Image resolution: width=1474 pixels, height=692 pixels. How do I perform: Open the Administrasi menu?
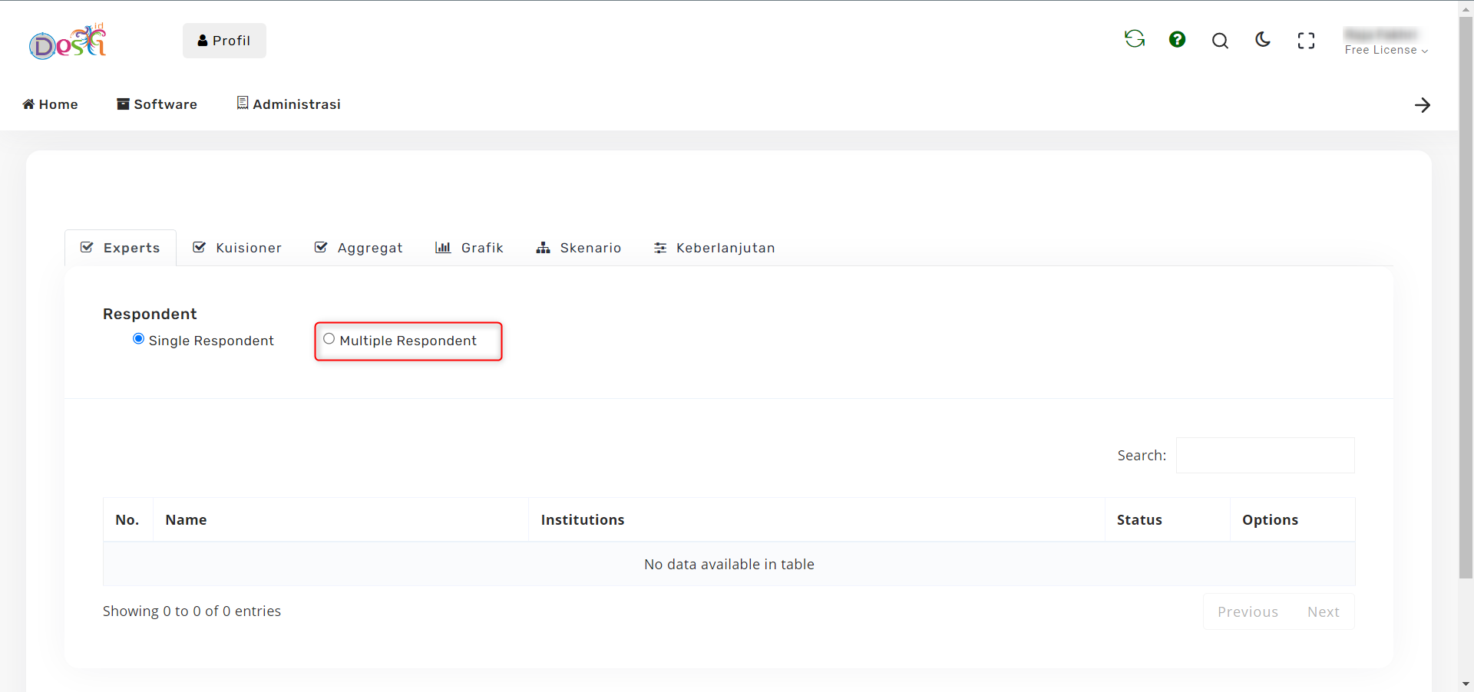(x=289, y=104)
